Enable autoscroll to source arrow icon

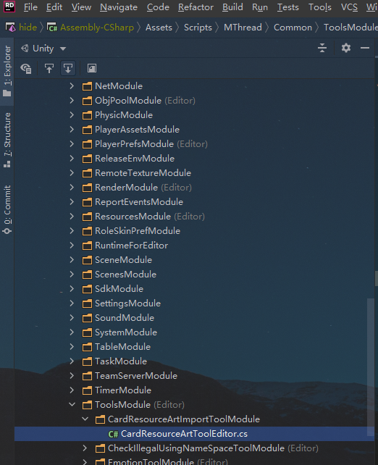coord(49,69)
